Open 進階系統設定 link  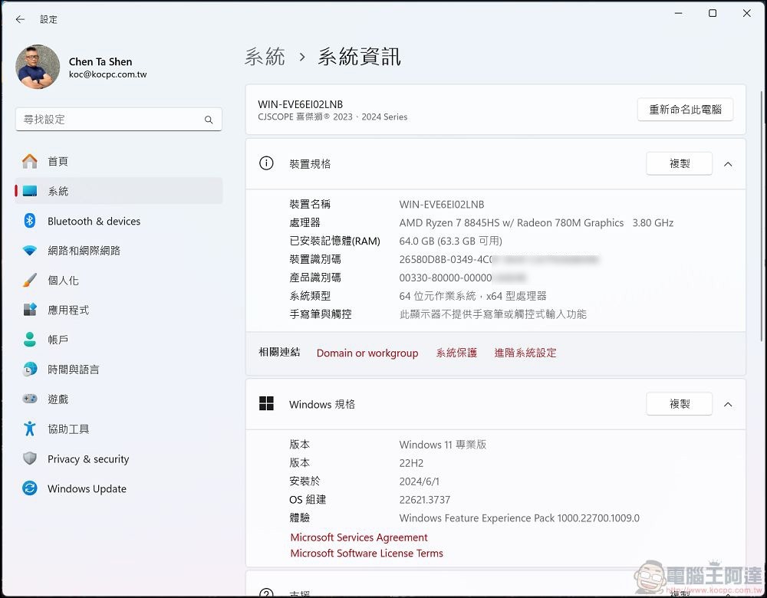pyautogui.click(x=525, y=353)
